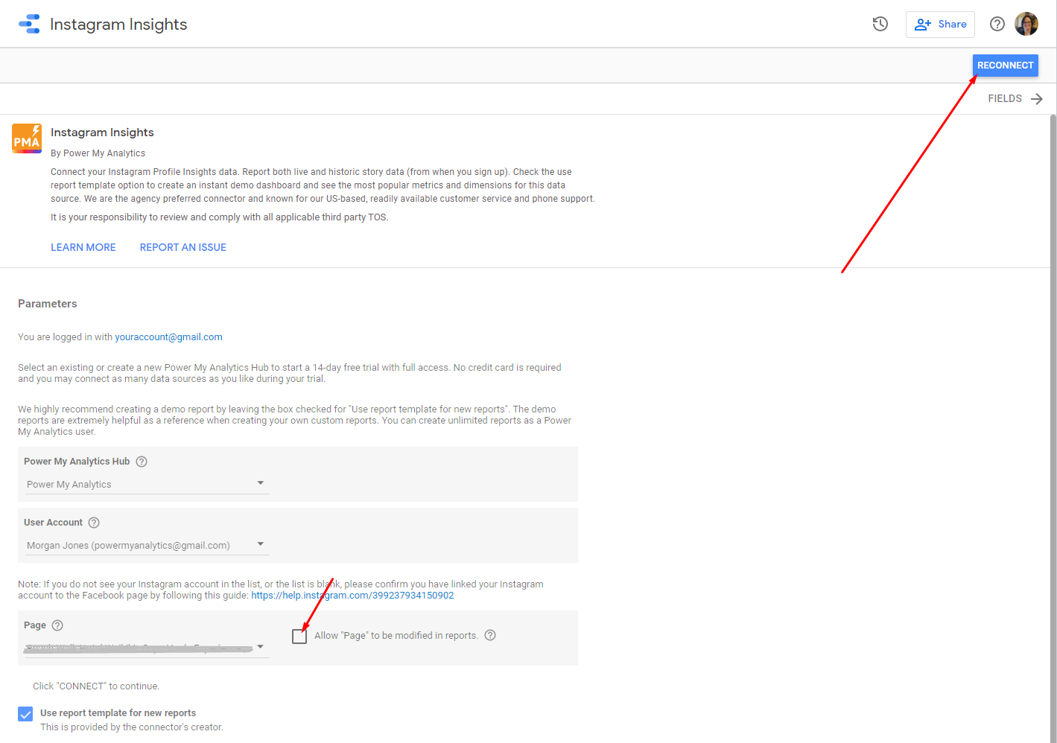Click the PMA connector logo

(27, 138)
